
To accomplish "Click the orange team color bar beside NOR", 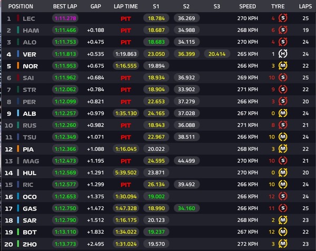I will (18, 66).
